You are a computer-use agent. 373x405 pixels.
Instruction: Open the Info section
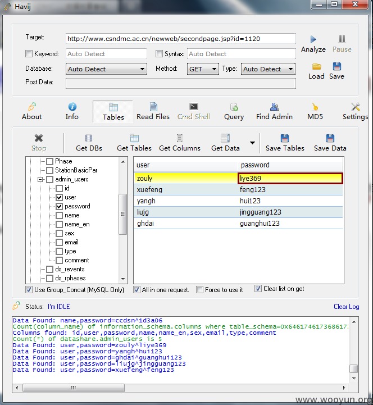click(72, 112)
